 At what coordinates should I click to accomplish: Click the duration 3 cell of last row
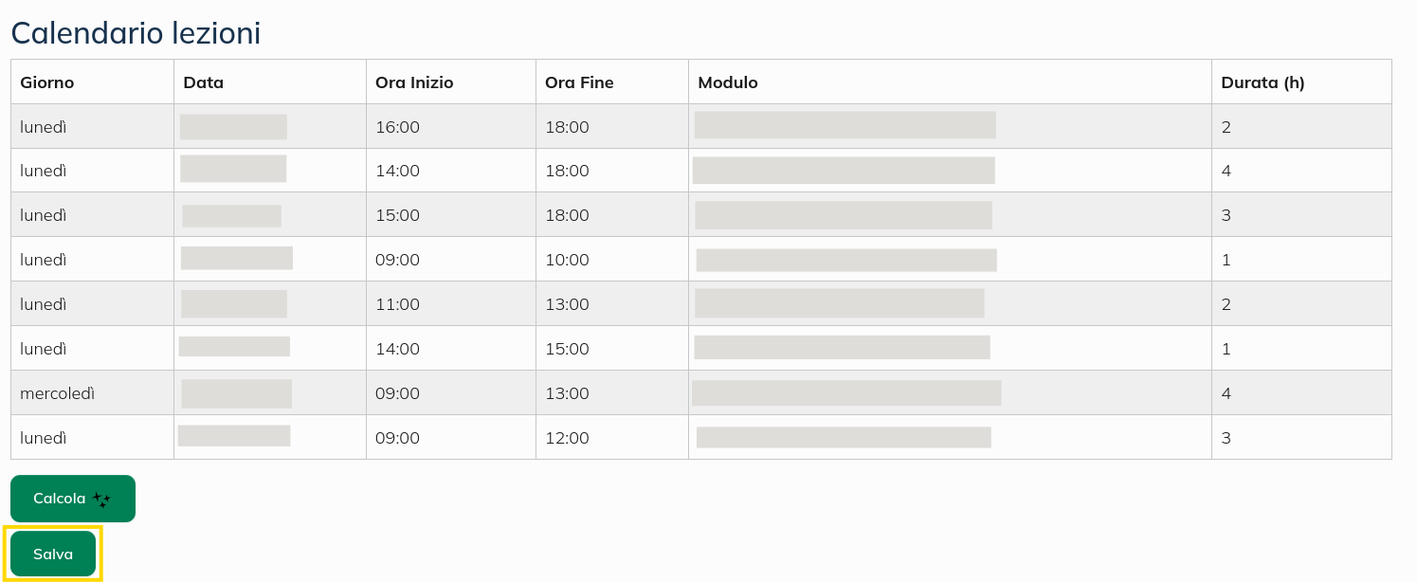[1226, 437]
